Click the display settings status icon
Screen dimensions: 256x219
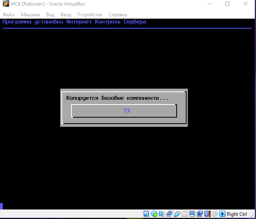192,213
